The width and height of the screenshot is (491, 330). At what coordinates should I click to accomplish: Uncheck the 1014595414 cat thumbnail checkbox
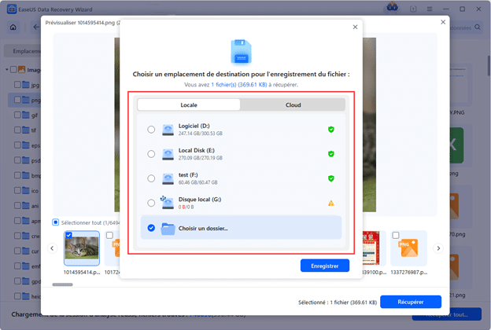68,235
